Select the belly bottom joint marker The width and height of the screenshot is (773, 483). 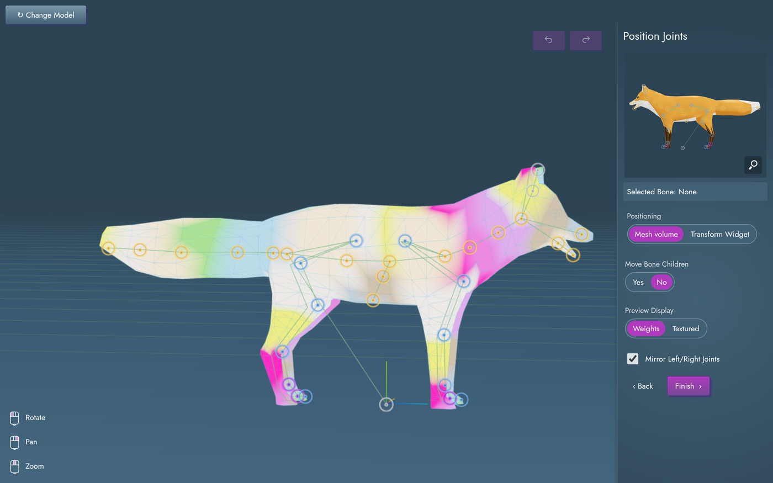coord(373,300)
